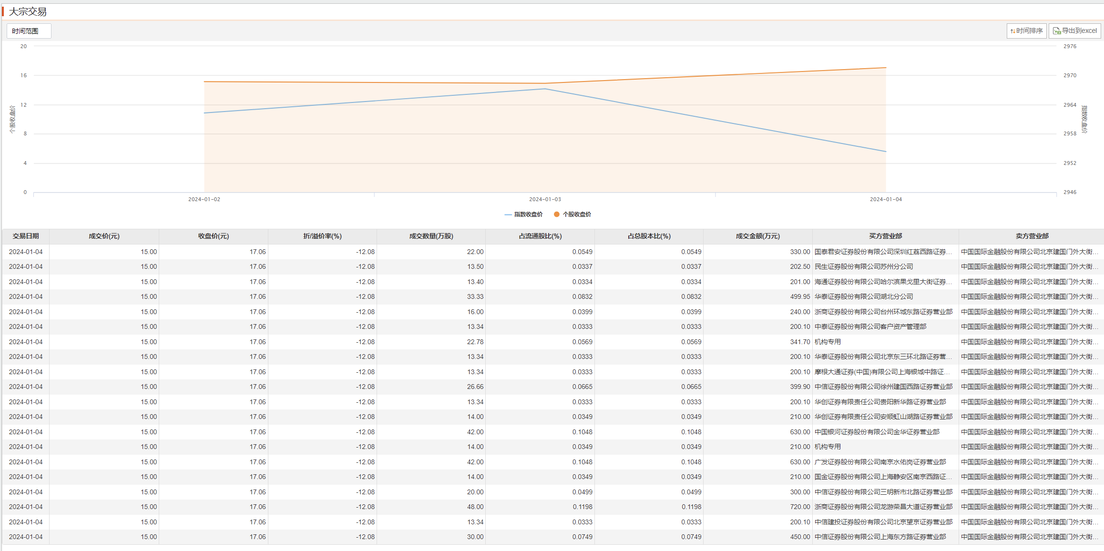Click the 买方营业部 column header

(x=885, y=236)
